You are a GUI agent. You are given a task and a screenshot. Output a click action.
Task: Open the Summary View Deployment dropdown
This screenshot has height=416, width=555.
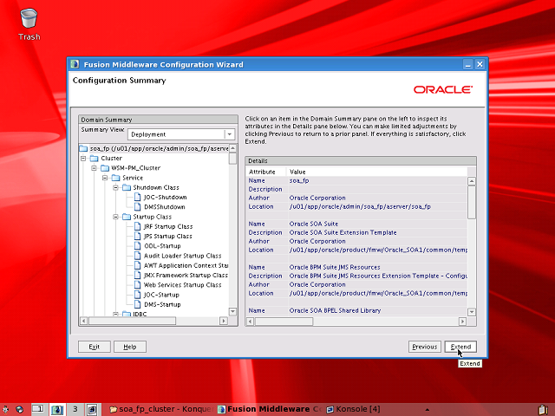click(181, 134)
